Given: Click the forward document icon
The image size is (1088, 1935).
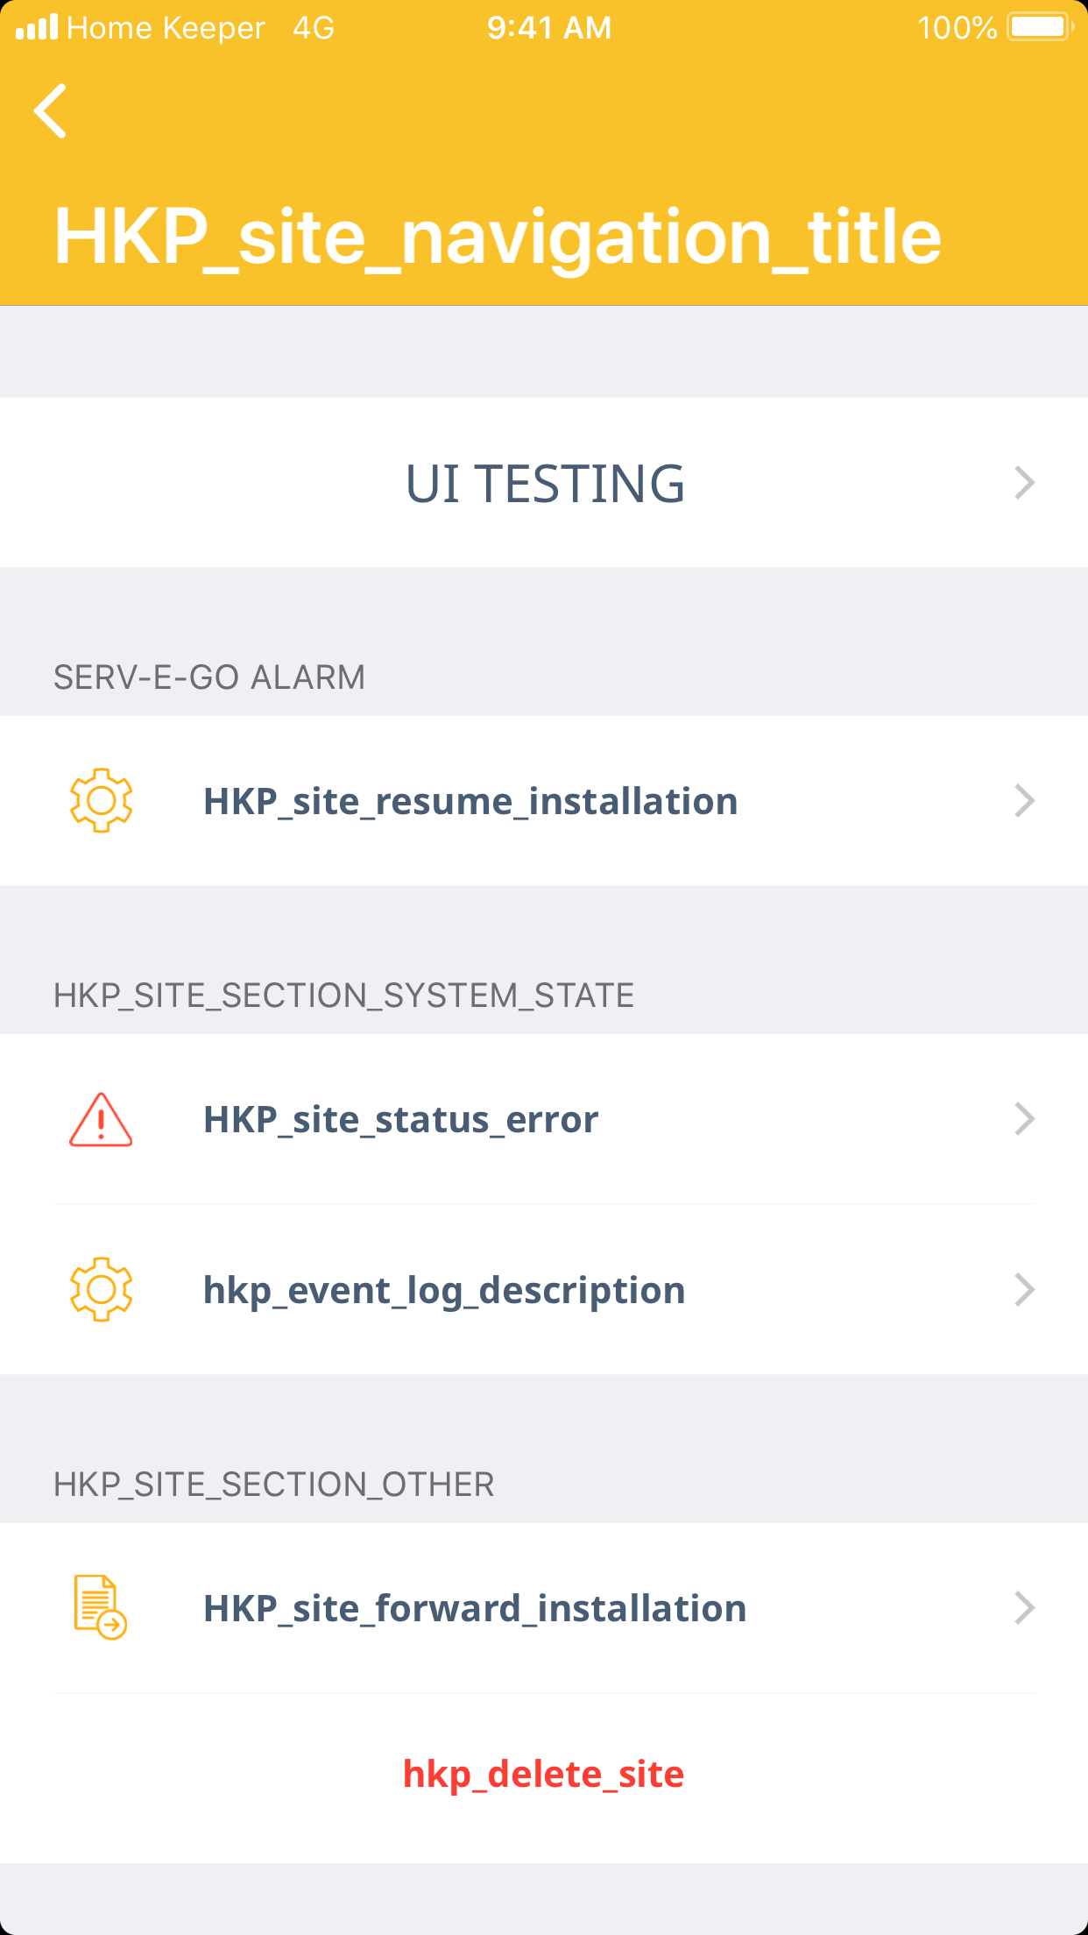Looking at the screenshot, I should coord(100,1607).
